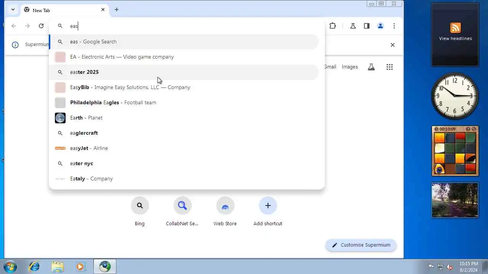The width and height of the screenshot is (488, 274).
Task: Open the three-dot browser menu
Action: point(394,26)
